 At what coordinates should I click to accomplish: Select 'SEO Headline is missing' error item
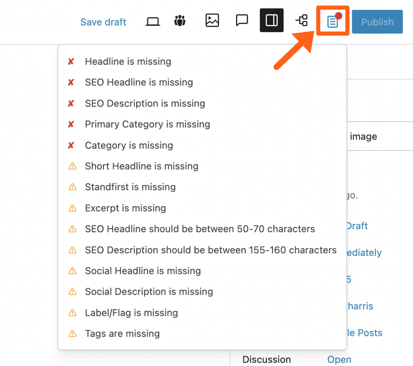[x=139, y=82]
